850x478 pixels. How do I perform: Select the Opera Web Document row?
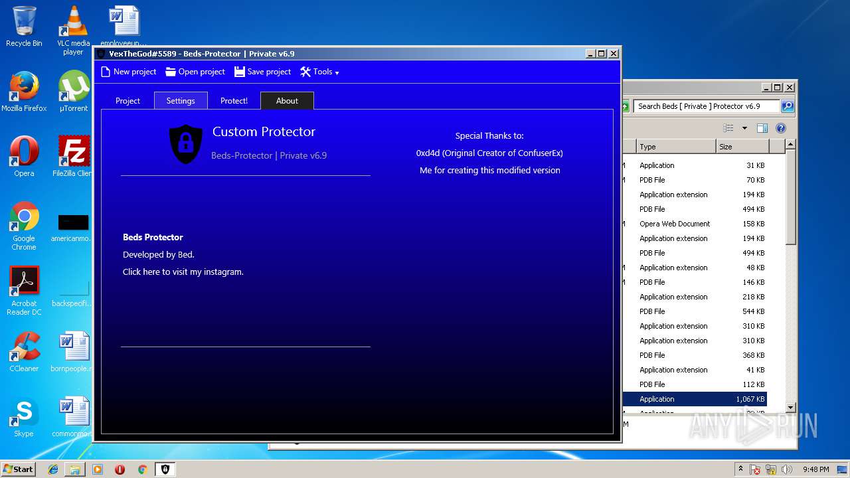point(695,224)
